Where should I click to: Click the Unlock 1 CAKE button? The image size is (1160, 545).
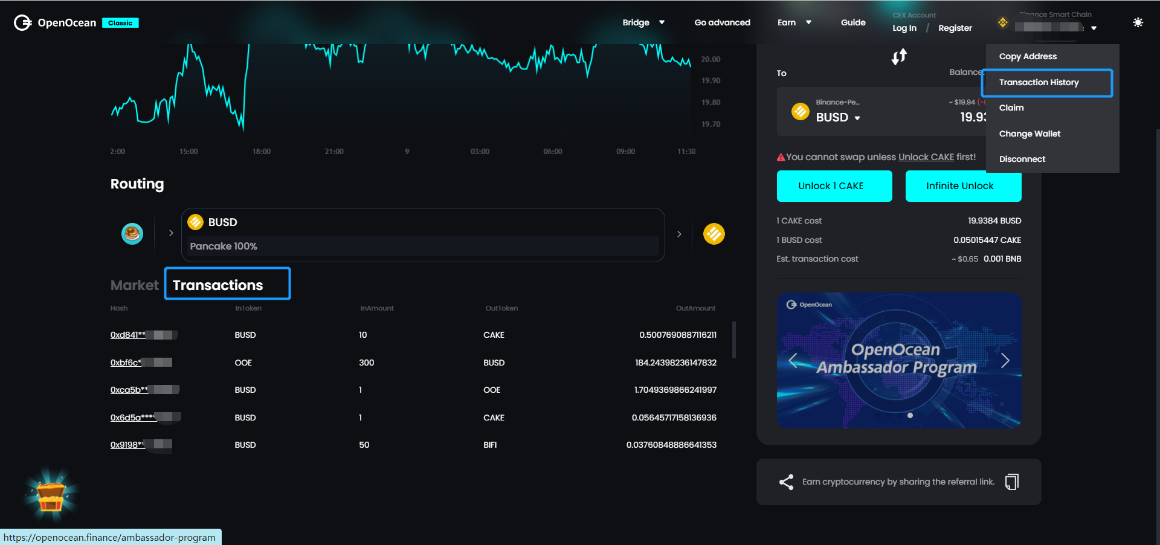[x=834, y=186]
